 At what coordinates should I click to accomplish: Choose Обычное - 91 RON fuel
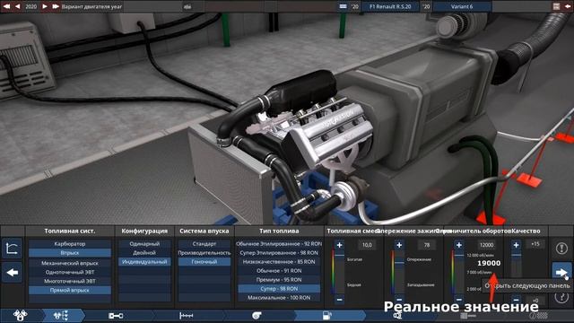pos(279,271)
